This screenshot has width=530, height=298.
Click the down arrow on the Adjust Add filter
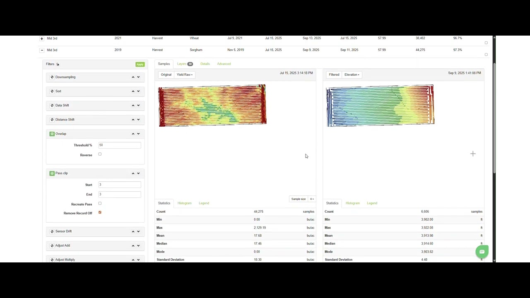click(138, 245)
